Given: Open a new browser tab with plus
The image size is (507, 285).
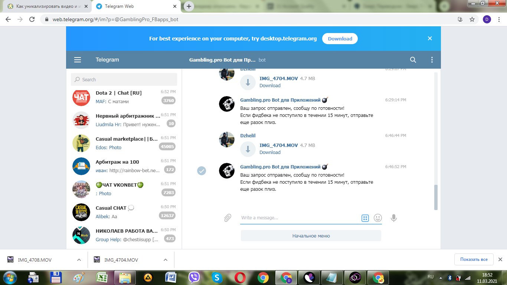Looking at the screenshot, I should tap(189, 6).
